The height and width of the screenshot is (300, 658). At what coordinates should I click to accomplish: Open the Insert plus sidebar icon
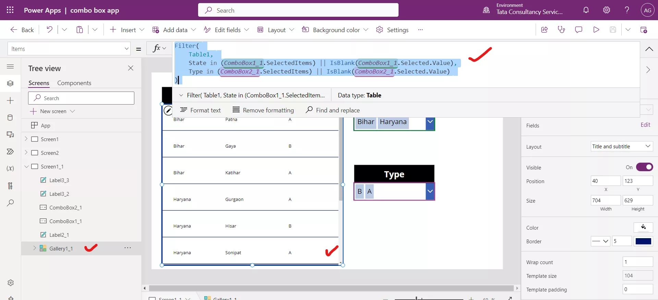[x=10, y=100]
